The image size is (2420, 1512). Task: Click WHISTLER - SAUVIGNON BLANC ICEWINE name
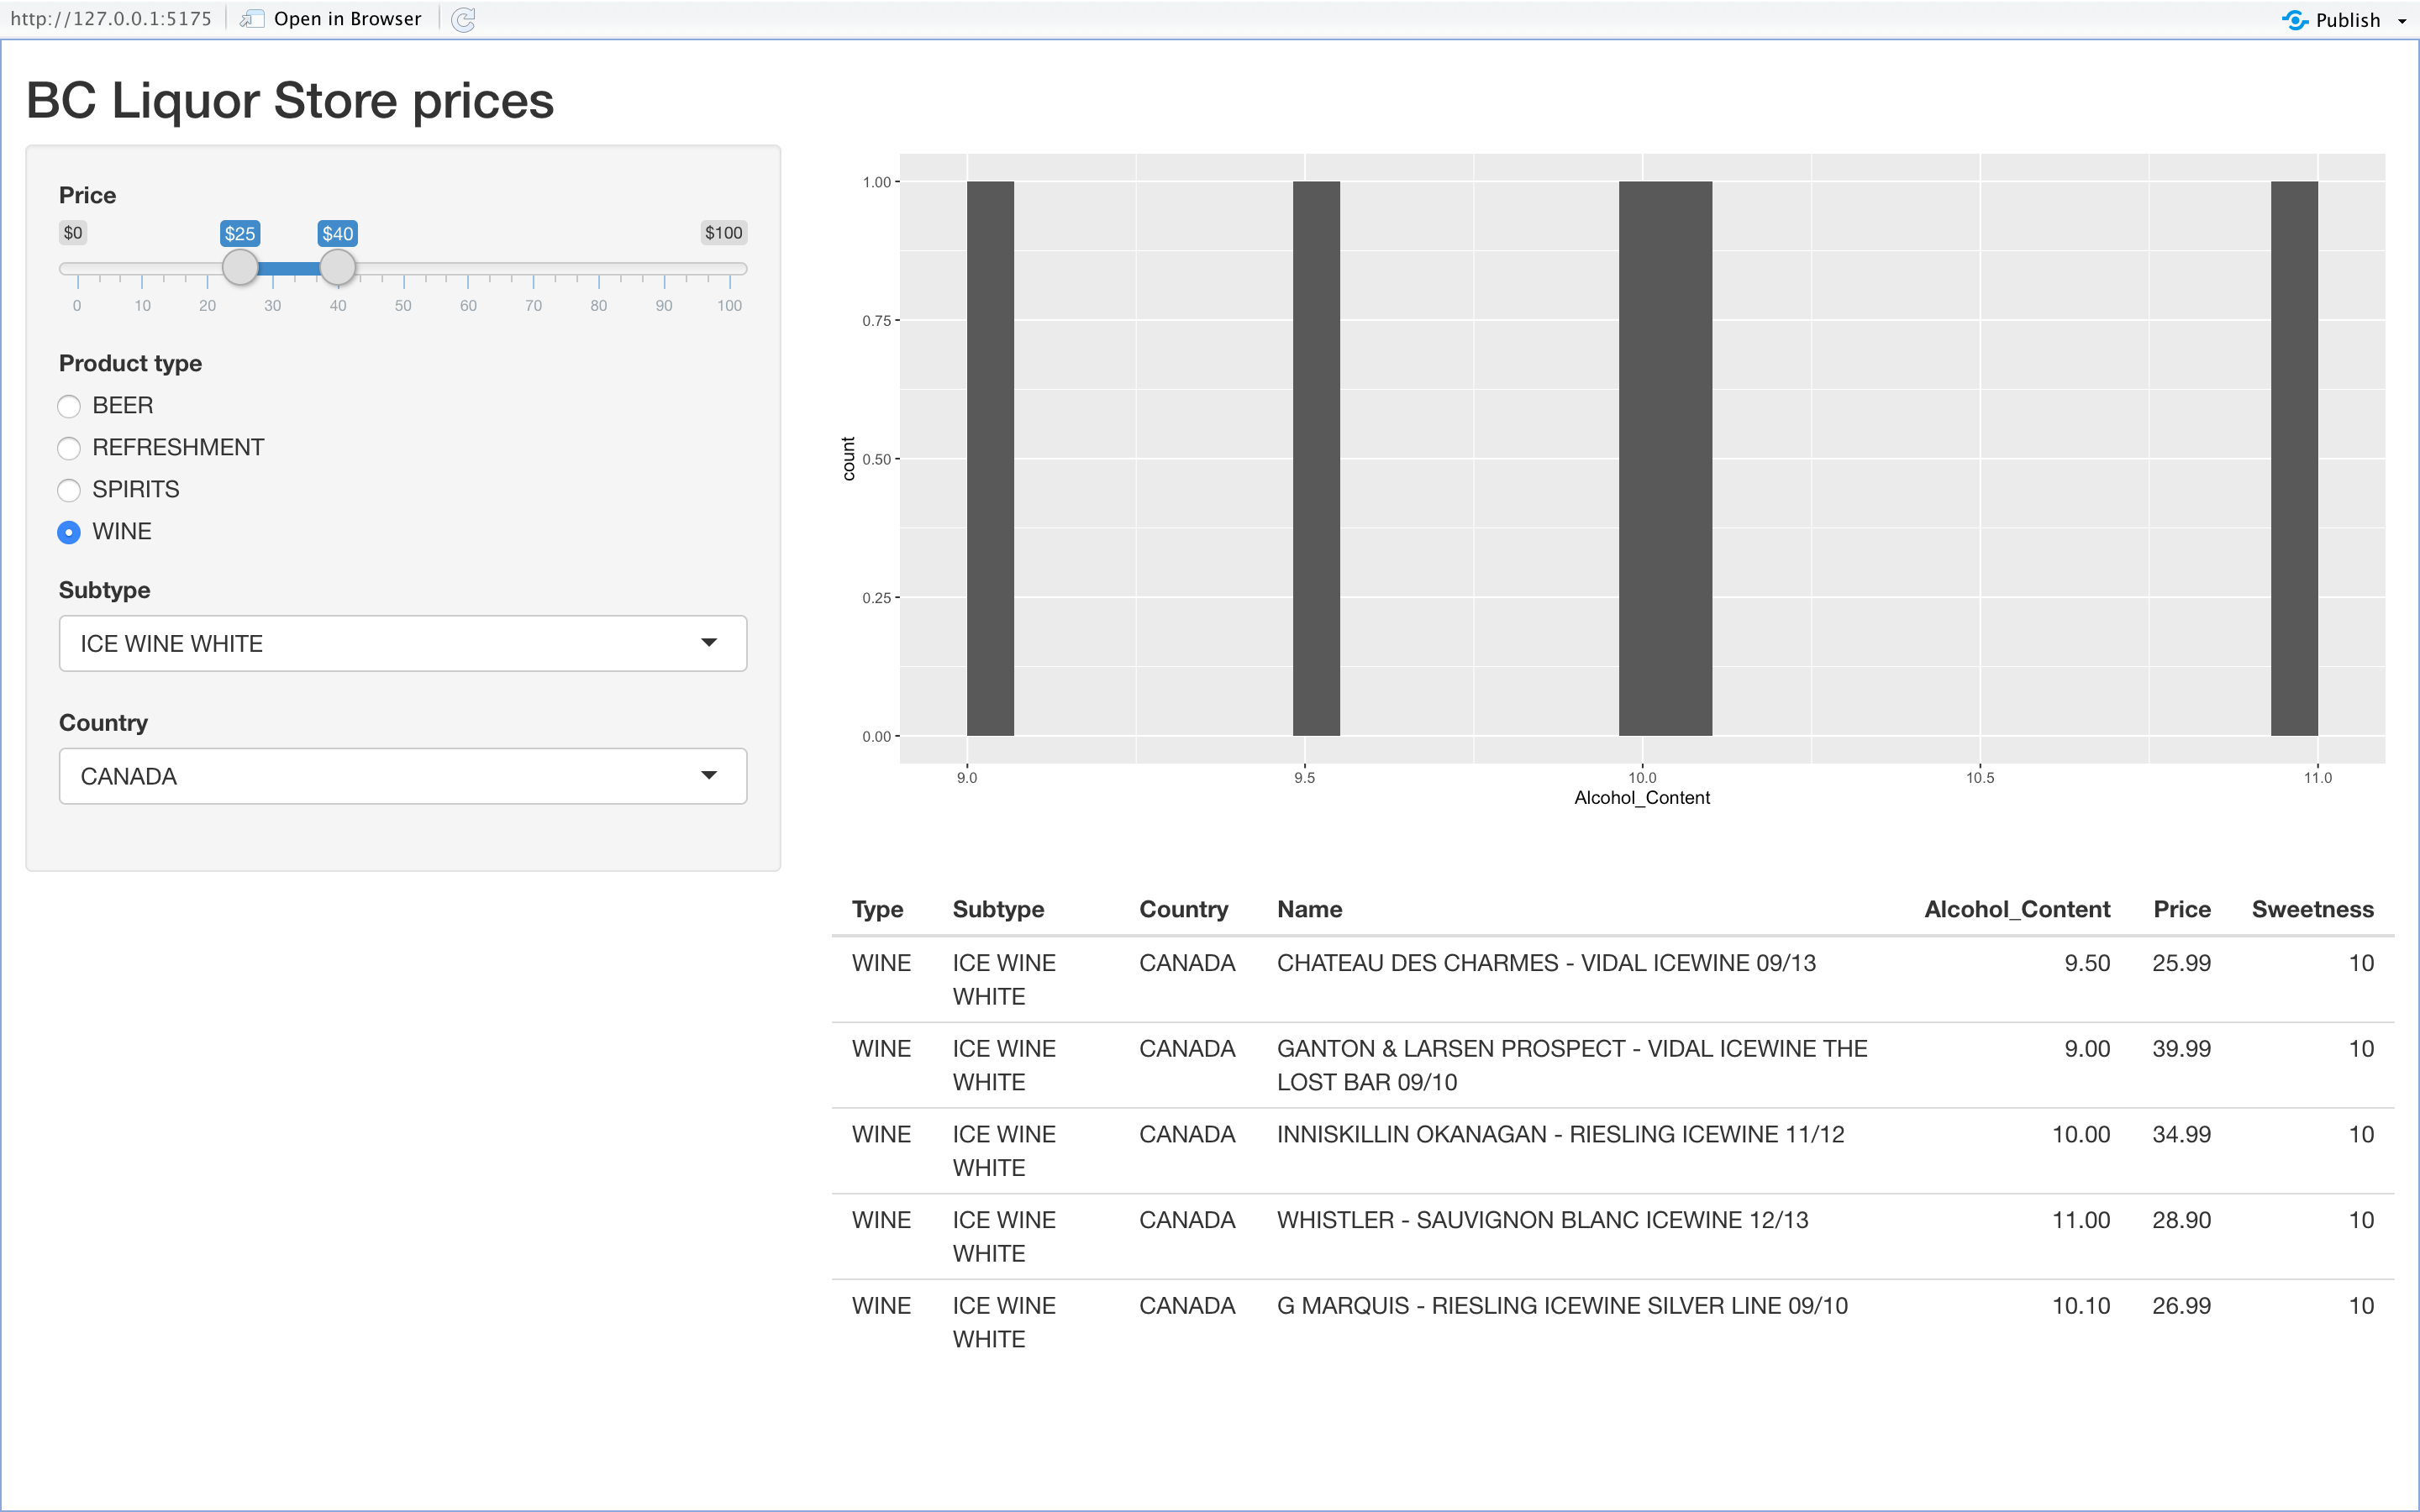click(1542, 1220)
